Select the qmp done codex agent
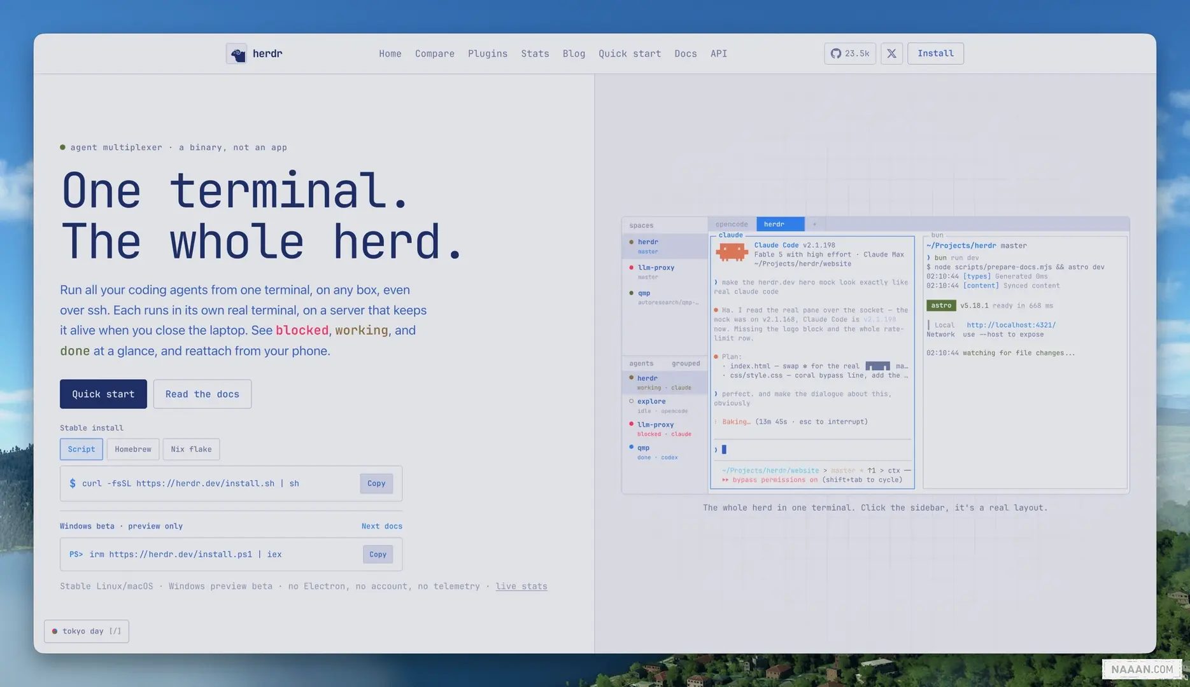Image resolution: width=1190 pixels, height=687 pixels. pyautogui.click(x=665, y=452)
